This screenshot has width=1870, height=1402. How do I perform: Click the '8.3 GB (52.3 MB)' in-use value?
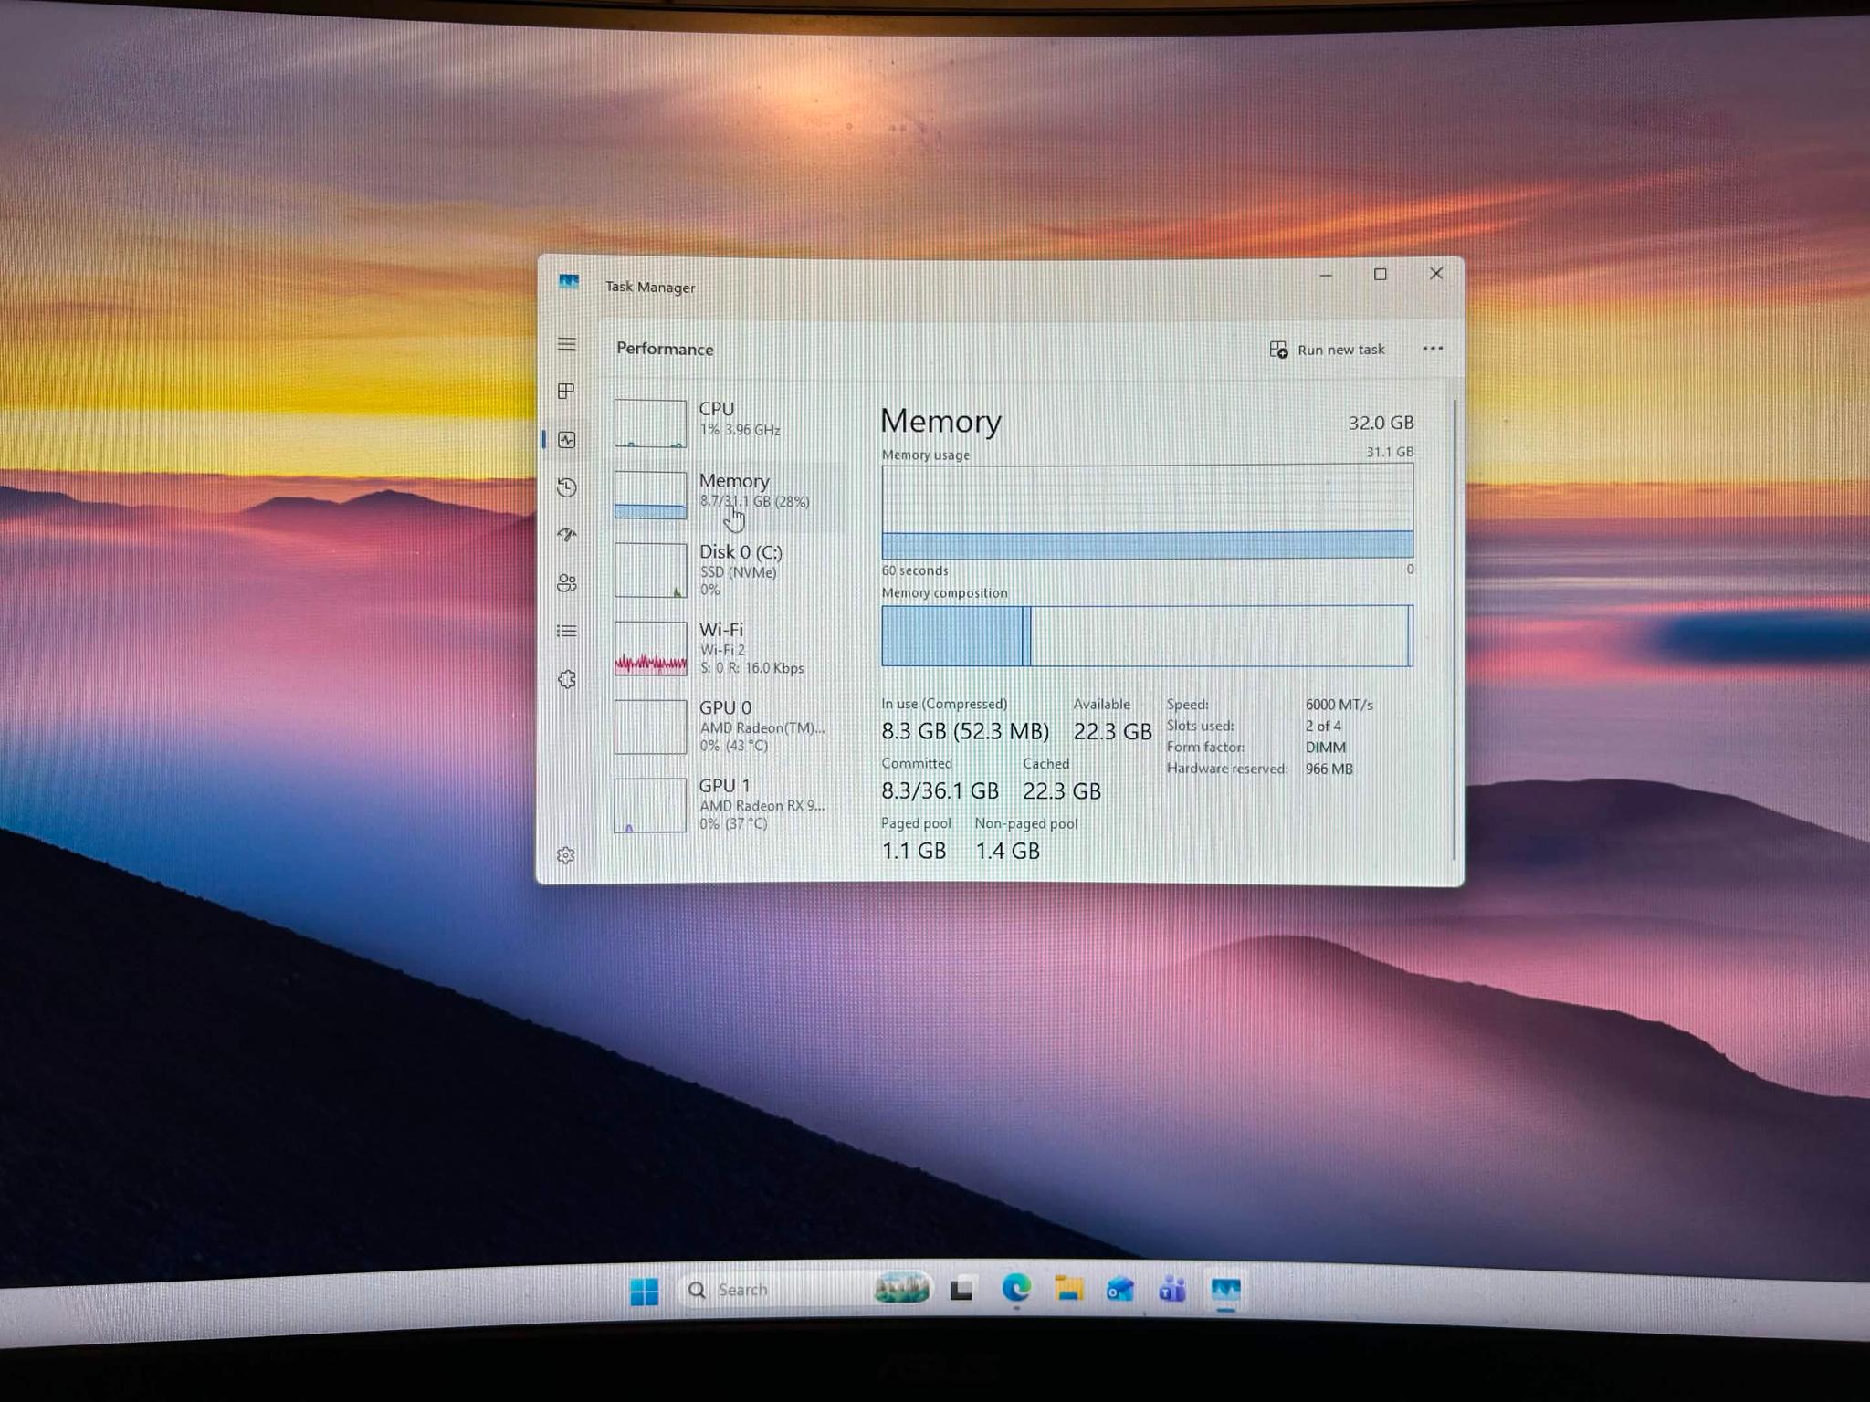tap(965, 731)
